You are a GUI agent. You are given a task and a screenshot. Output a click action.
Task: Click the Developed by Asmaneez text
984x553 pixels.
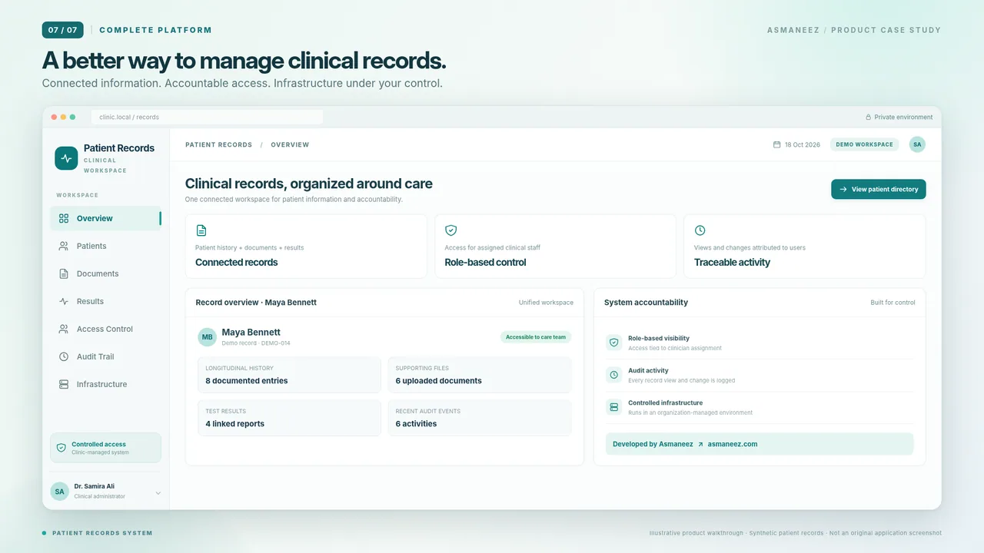coord(653,444)
